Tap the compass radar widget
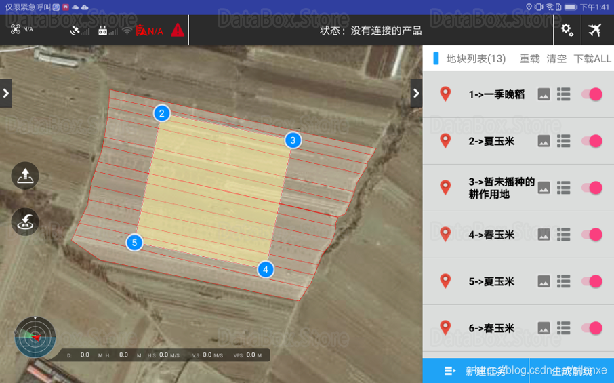The height and width of the screenshot is (383, 614). click(x=35, y=337)
